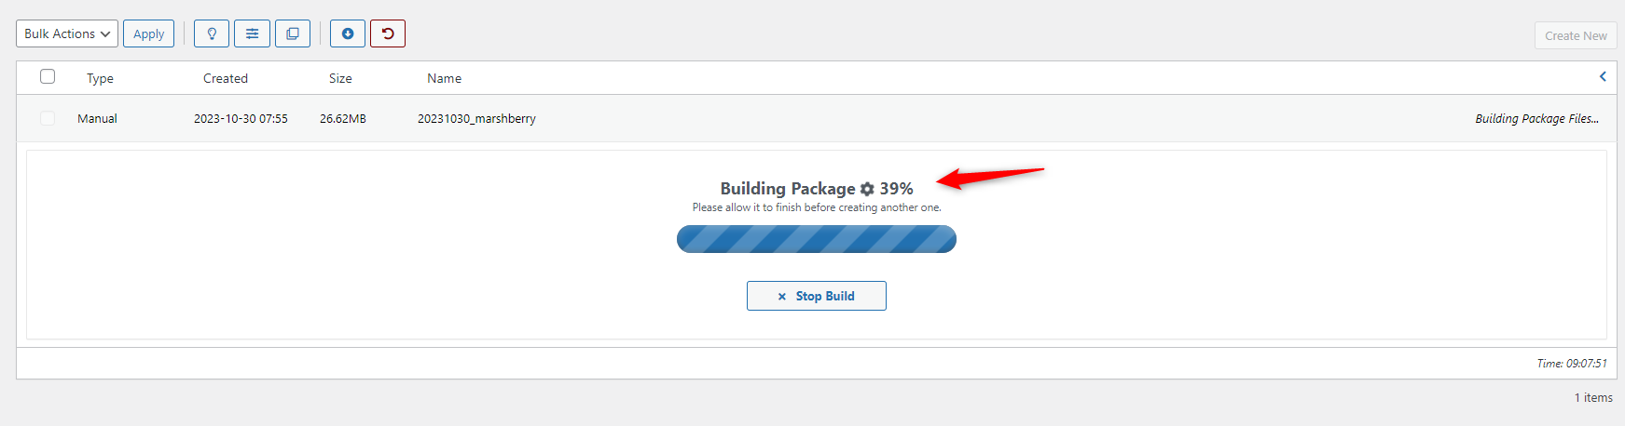This screenshot has width=1625, height=426.
Task: Click the x icon in Stop Build
Action: point(781,297)
